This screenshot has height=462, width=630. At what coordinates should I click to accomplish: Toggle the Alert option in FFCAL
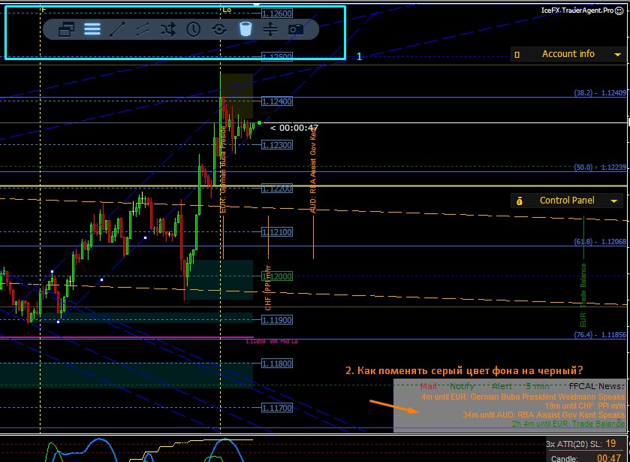502,386
